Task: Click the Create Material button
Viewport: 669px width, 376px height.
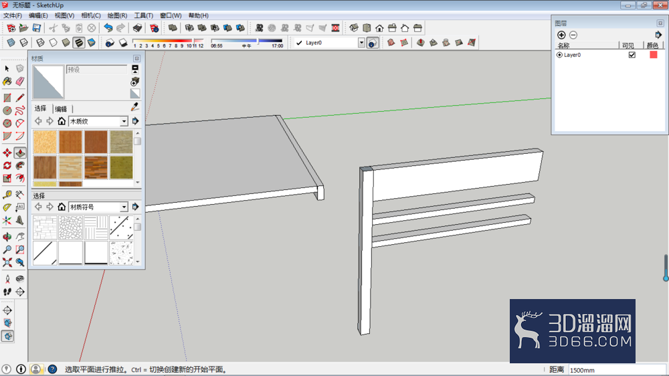Action: click(135, 82)
